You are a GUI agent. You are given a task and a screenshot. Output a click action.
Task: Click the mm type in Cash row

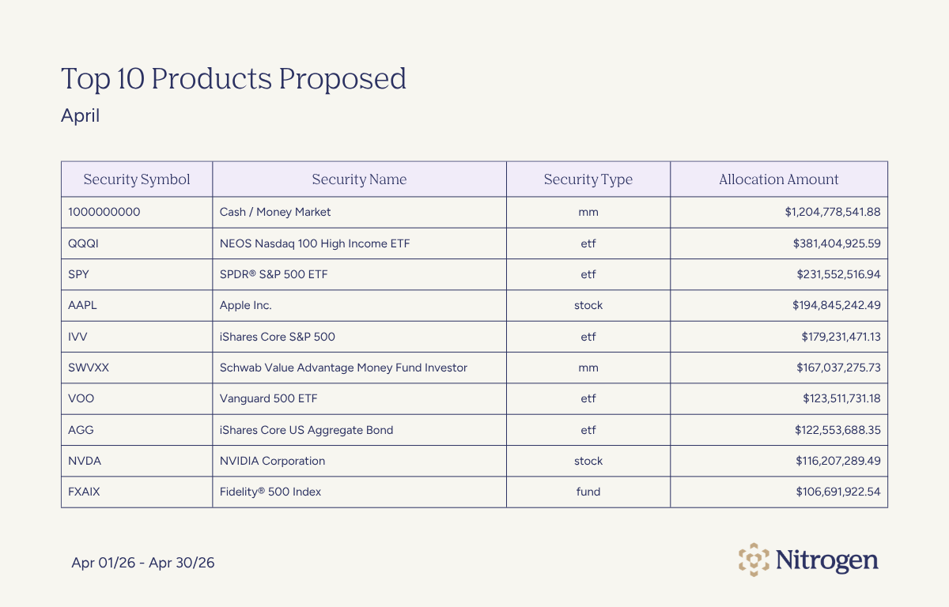588,213
